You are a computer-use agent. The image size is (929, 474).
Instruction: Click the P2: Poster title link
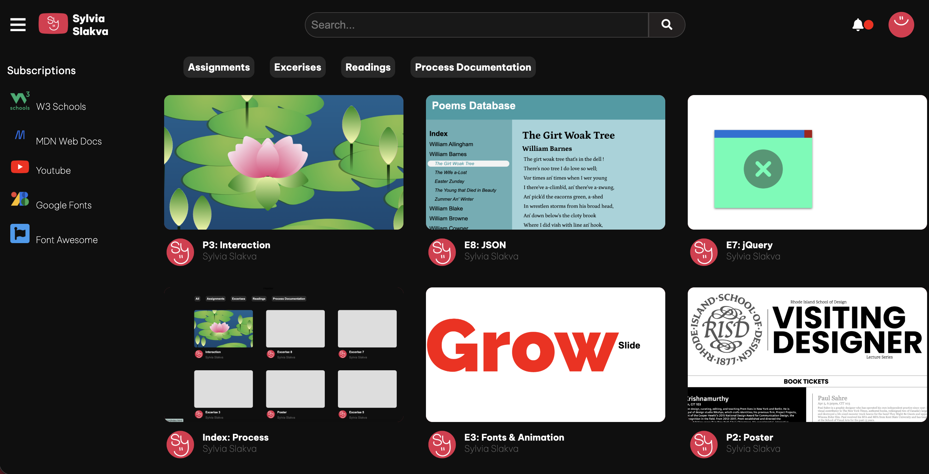[x=749, y=437]
